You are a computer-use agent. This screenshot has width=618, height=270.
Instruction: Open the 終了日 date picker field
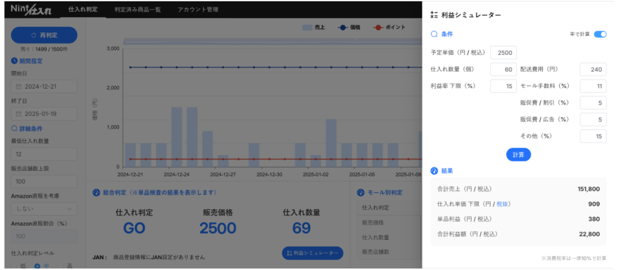[x=44, y=114]
